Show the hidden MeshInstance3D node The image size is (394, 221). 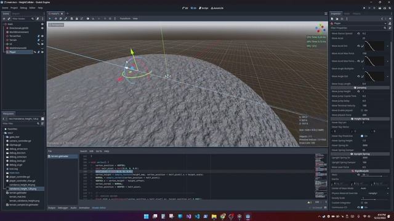[x=42, y=48]
